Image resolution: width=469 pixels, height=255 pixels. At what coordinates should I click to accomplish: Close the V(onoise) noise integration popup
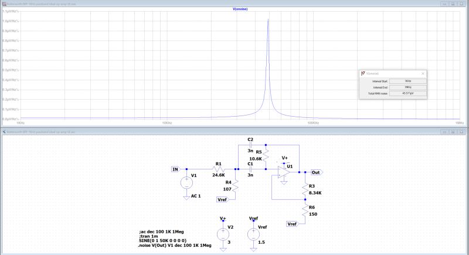coord(423,73)
